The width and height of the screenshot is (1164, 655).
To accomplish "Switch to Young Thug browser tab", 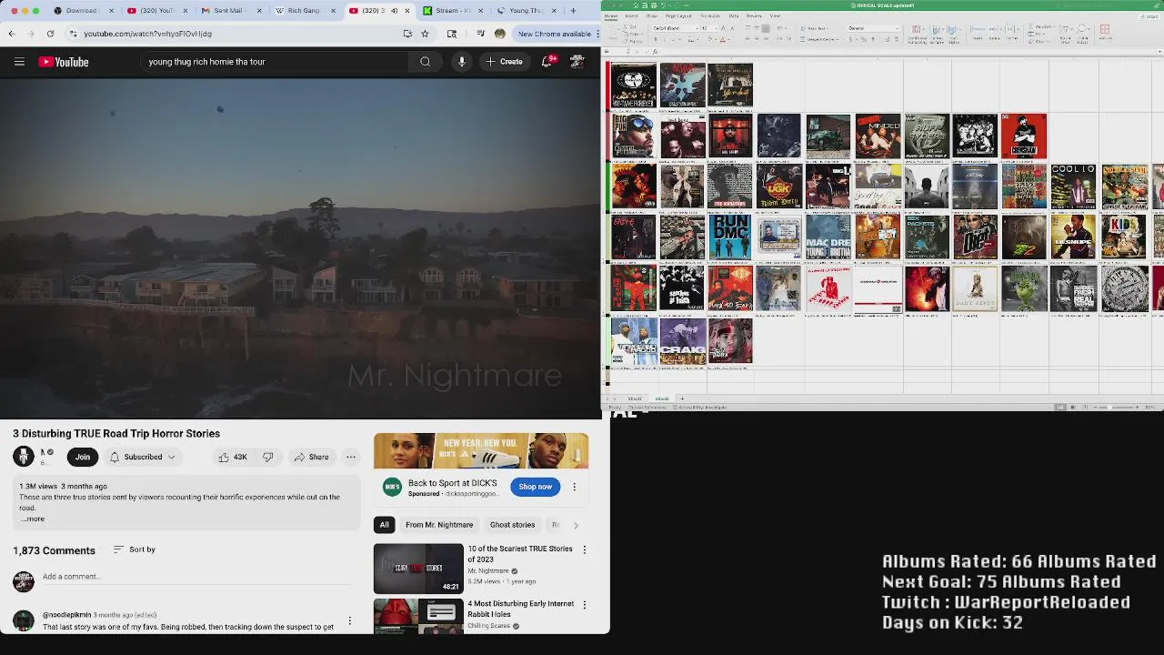I will coord(526,11).
